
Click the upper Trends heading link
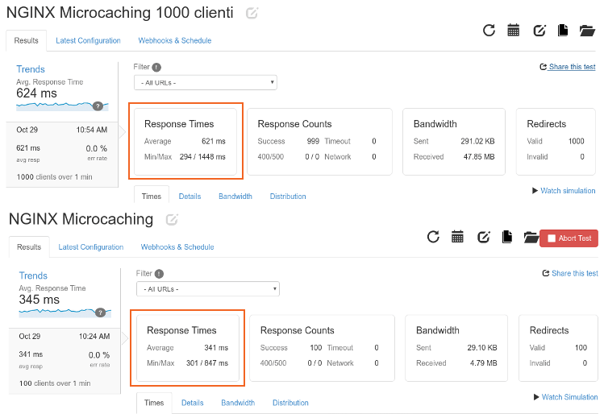pyautogui.click(x=31, y=69)
